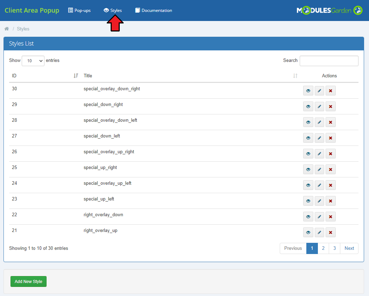
Task: Open the Documentation menu item
Action: [153, 10]
